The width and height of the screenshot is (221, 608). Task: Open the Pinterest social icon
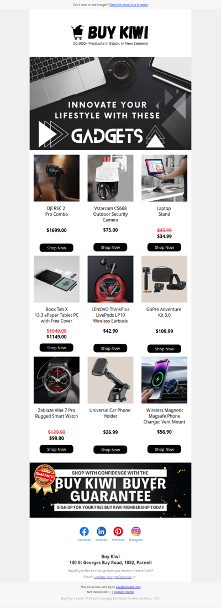118,531
